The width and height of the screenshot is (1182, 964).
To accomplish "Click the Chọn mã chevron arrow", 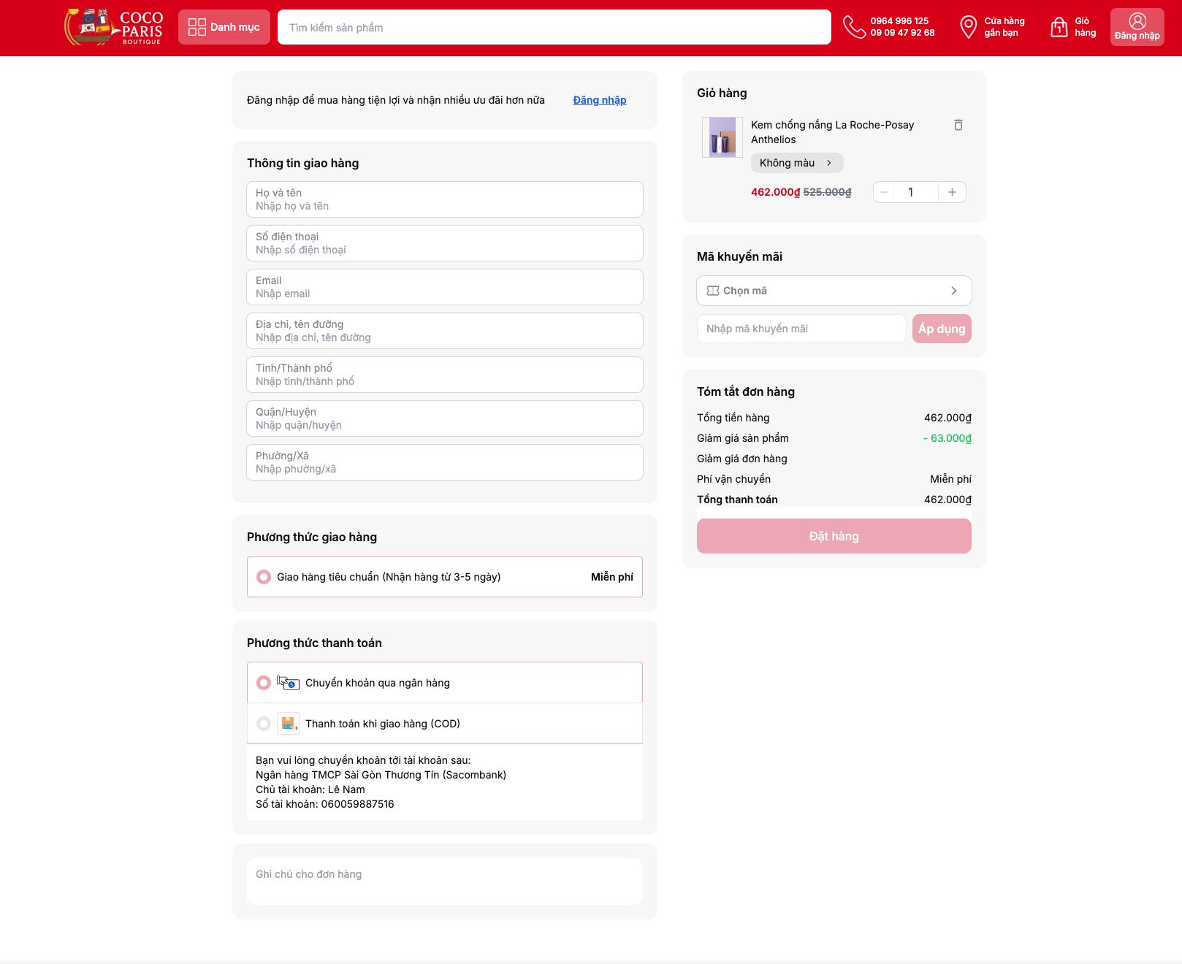I will click(953, 291).
